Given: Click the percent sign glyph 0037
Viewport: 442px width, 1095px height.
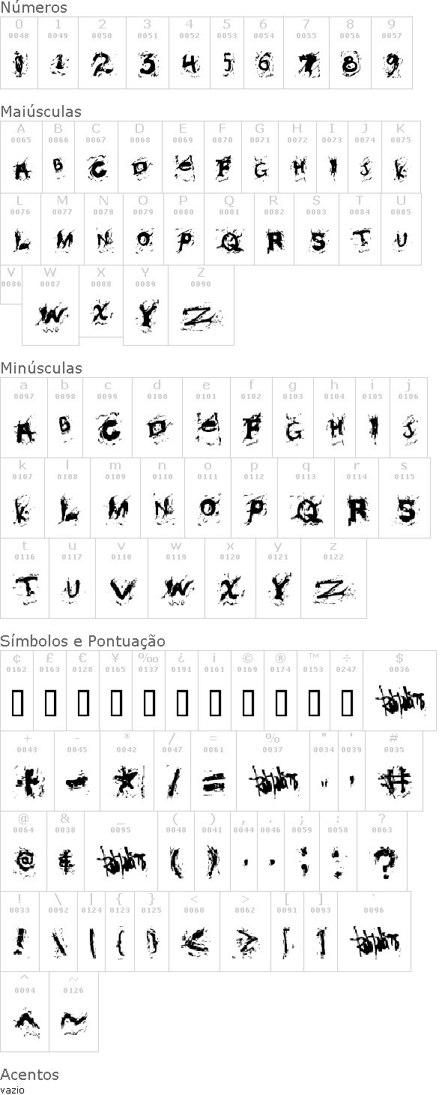Looking at the screenshot, I should tap(273, 772).
